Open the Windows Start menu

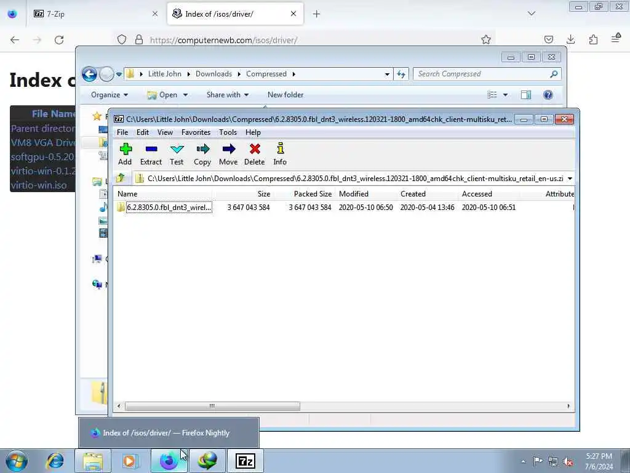click(x=17, y=461)
